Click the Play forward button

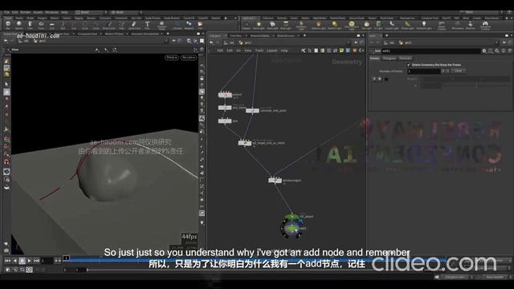29,260
